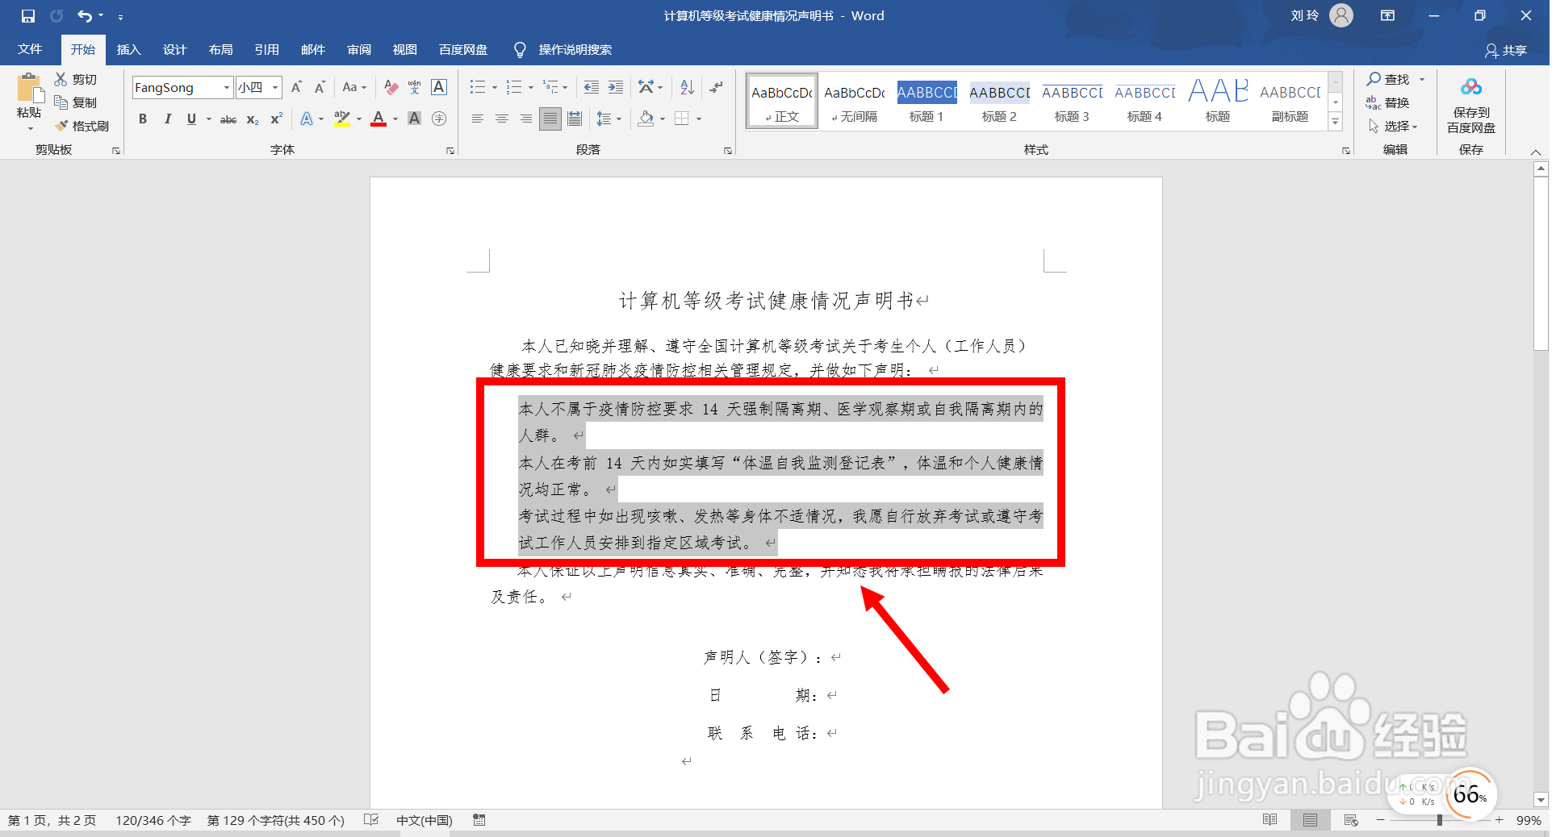This screenshot has height=837, width=1556.
Task: Apply yellow text highlight color
Action: click(342, 119)
